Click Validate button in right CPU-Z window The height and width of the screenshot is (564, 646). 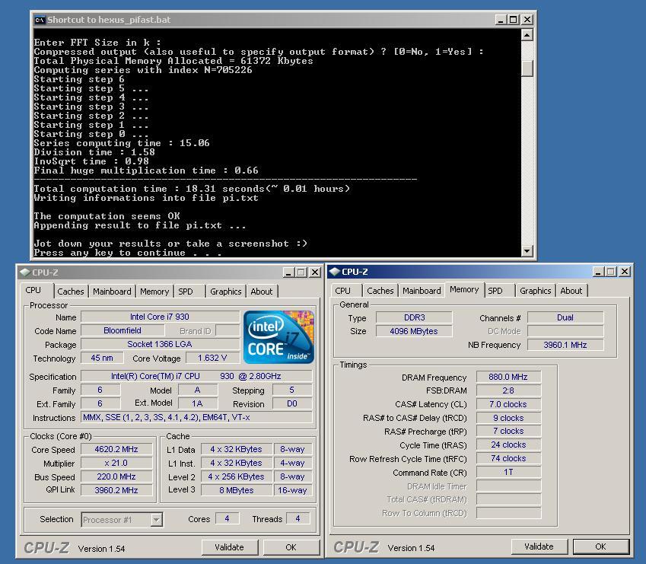click(x=539, y=546)
